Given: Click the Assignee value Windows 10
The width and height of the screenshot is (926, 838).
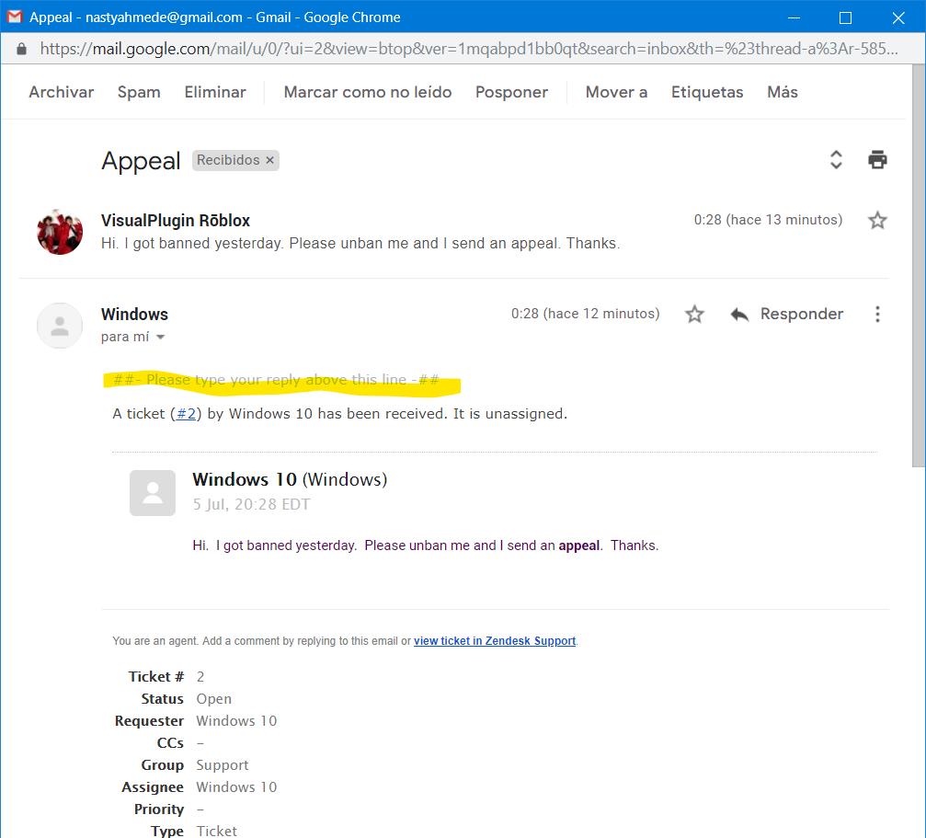Looking at the screenshot, I should pyautogui.click(x=236, y=786).
